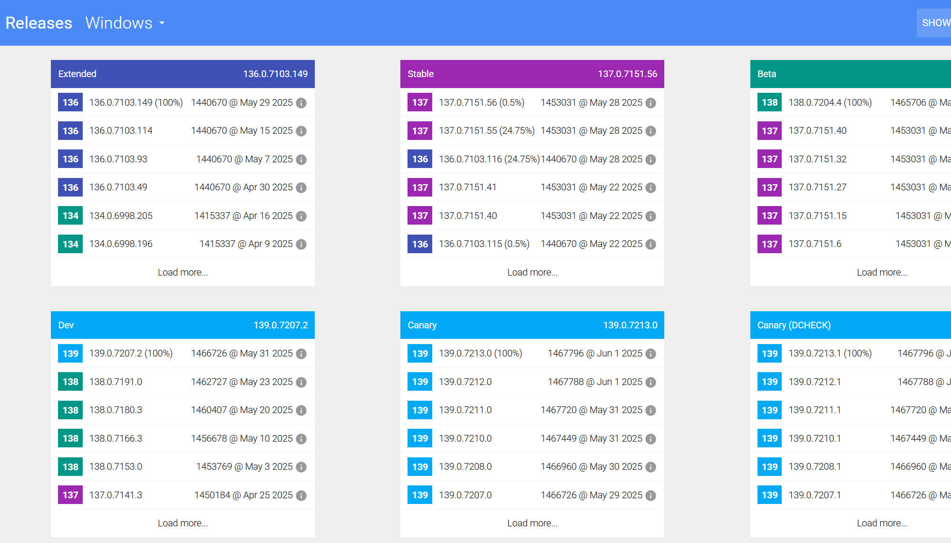Click info icon for 138.0.7180.3

[x=301, y=410]
